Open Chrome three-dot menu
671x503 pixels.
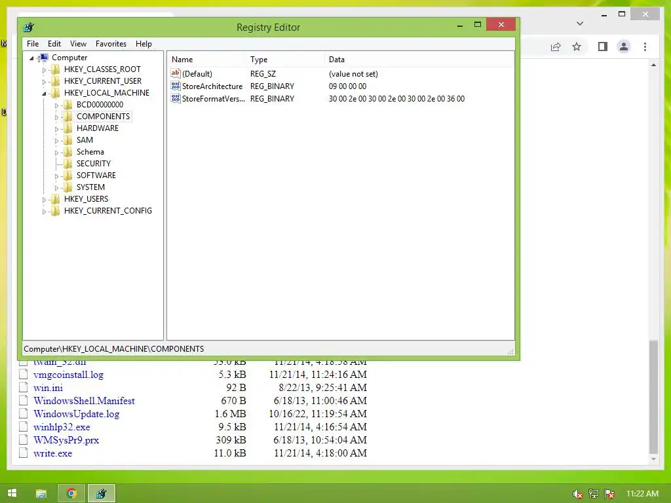(x=645, y=47)
